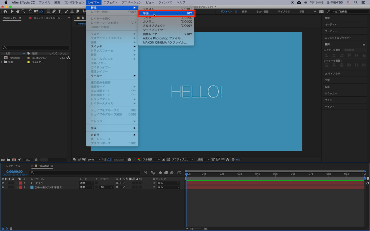Select the Clone Stamp tool

pos(72,12)
